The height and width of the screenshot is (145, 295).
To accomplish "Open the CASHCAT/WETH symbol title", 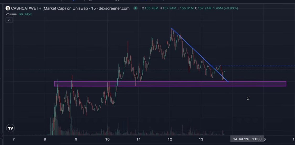I will point(70,8).
